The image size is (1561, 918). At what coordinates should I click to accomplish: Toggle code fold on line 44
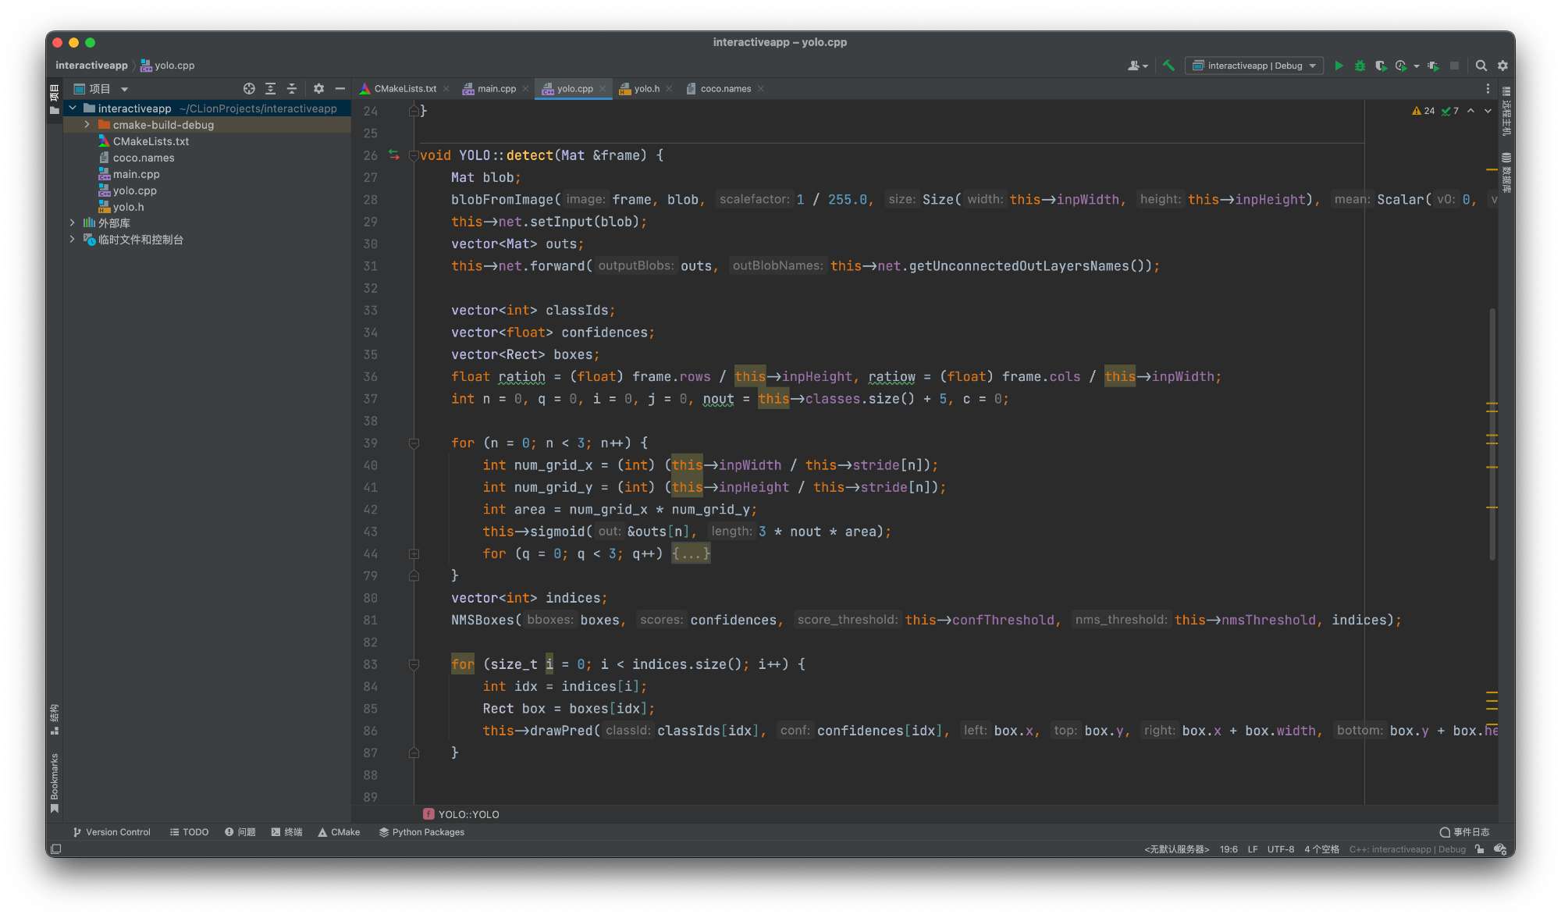pyautogui.click(x=414, y=553)
